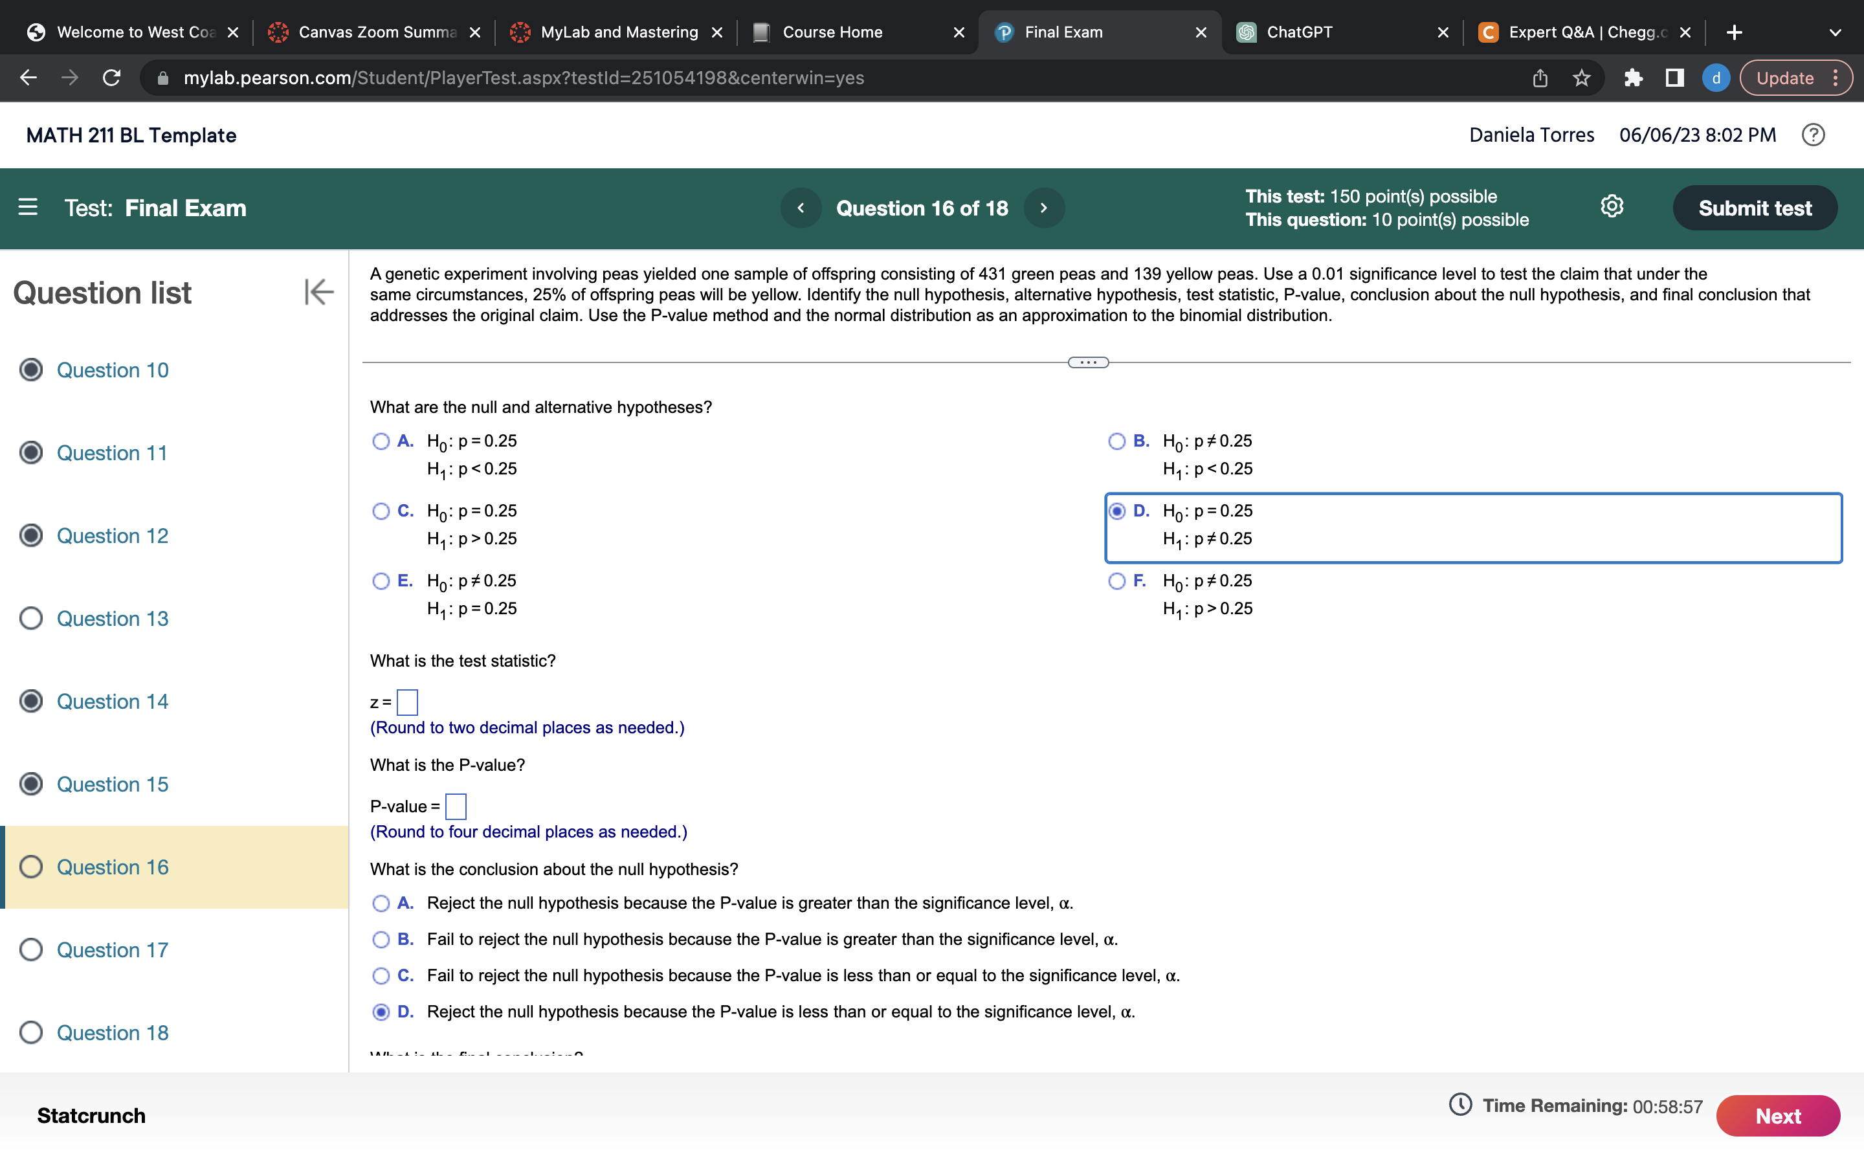This screenshot has width=1864, height=1165.
Task: Go to the next question with the right arrow
Action: click(x=1044, y=207)
